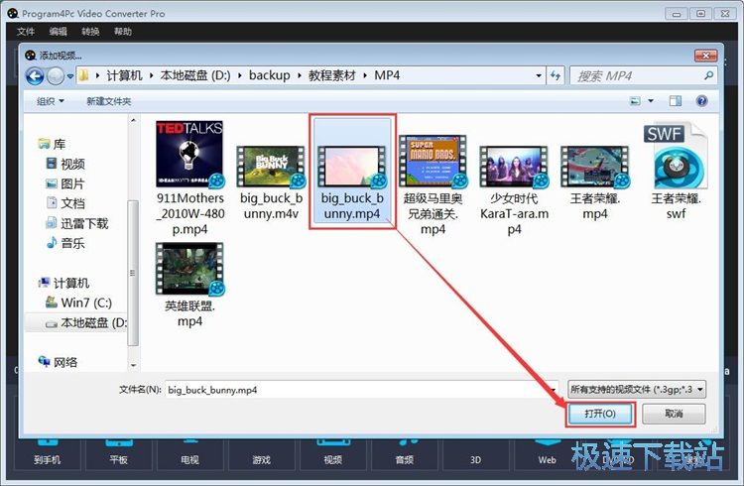Select 音频 category in Video Converter

click(405, 454)
